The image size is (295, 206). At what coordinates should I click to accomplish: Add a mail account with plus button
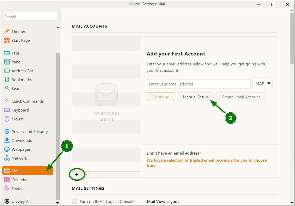77,175
